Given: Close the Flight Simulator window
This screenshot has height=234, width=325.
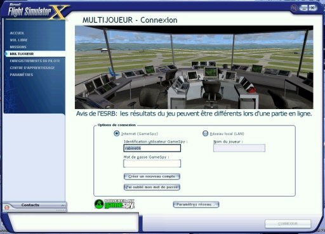Looking at the screenshot, I should point(312,8).
